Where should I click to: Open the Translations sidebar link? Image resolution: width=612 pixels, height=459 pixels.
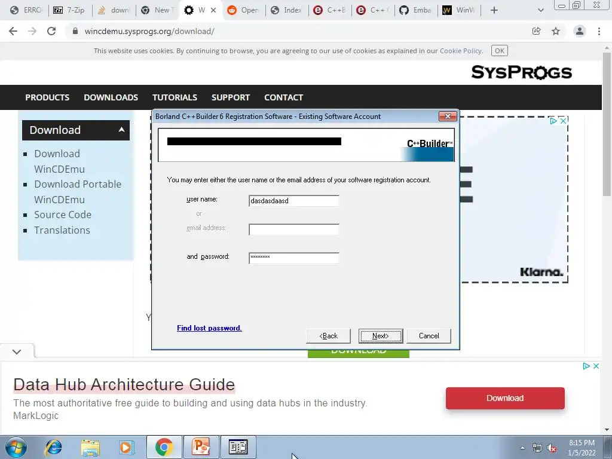[x=62, y=230]
